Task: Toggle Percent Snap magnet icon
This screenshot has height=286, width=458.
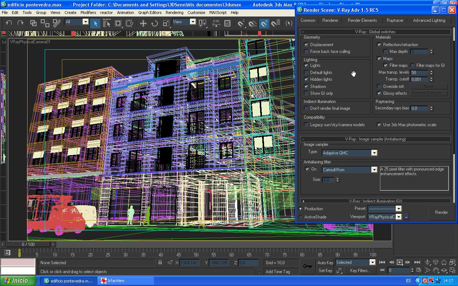Action: click(x=264, y=24)
